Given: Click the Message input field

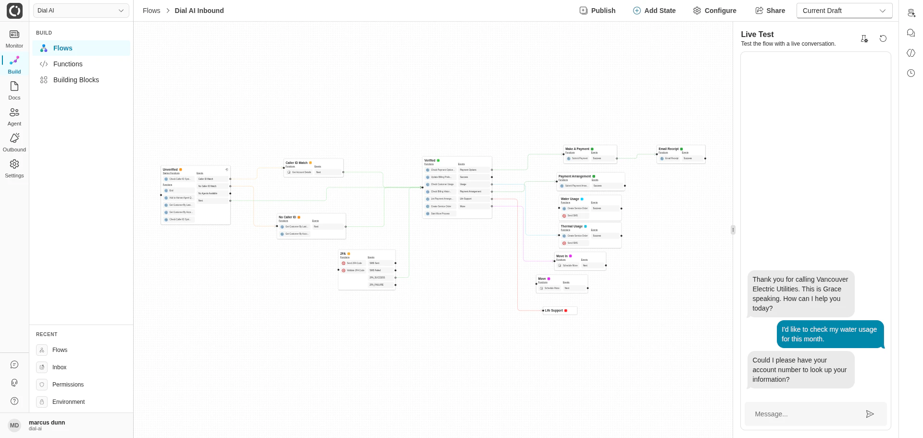Looking at the screenshot, I should (x=808, y=414).
